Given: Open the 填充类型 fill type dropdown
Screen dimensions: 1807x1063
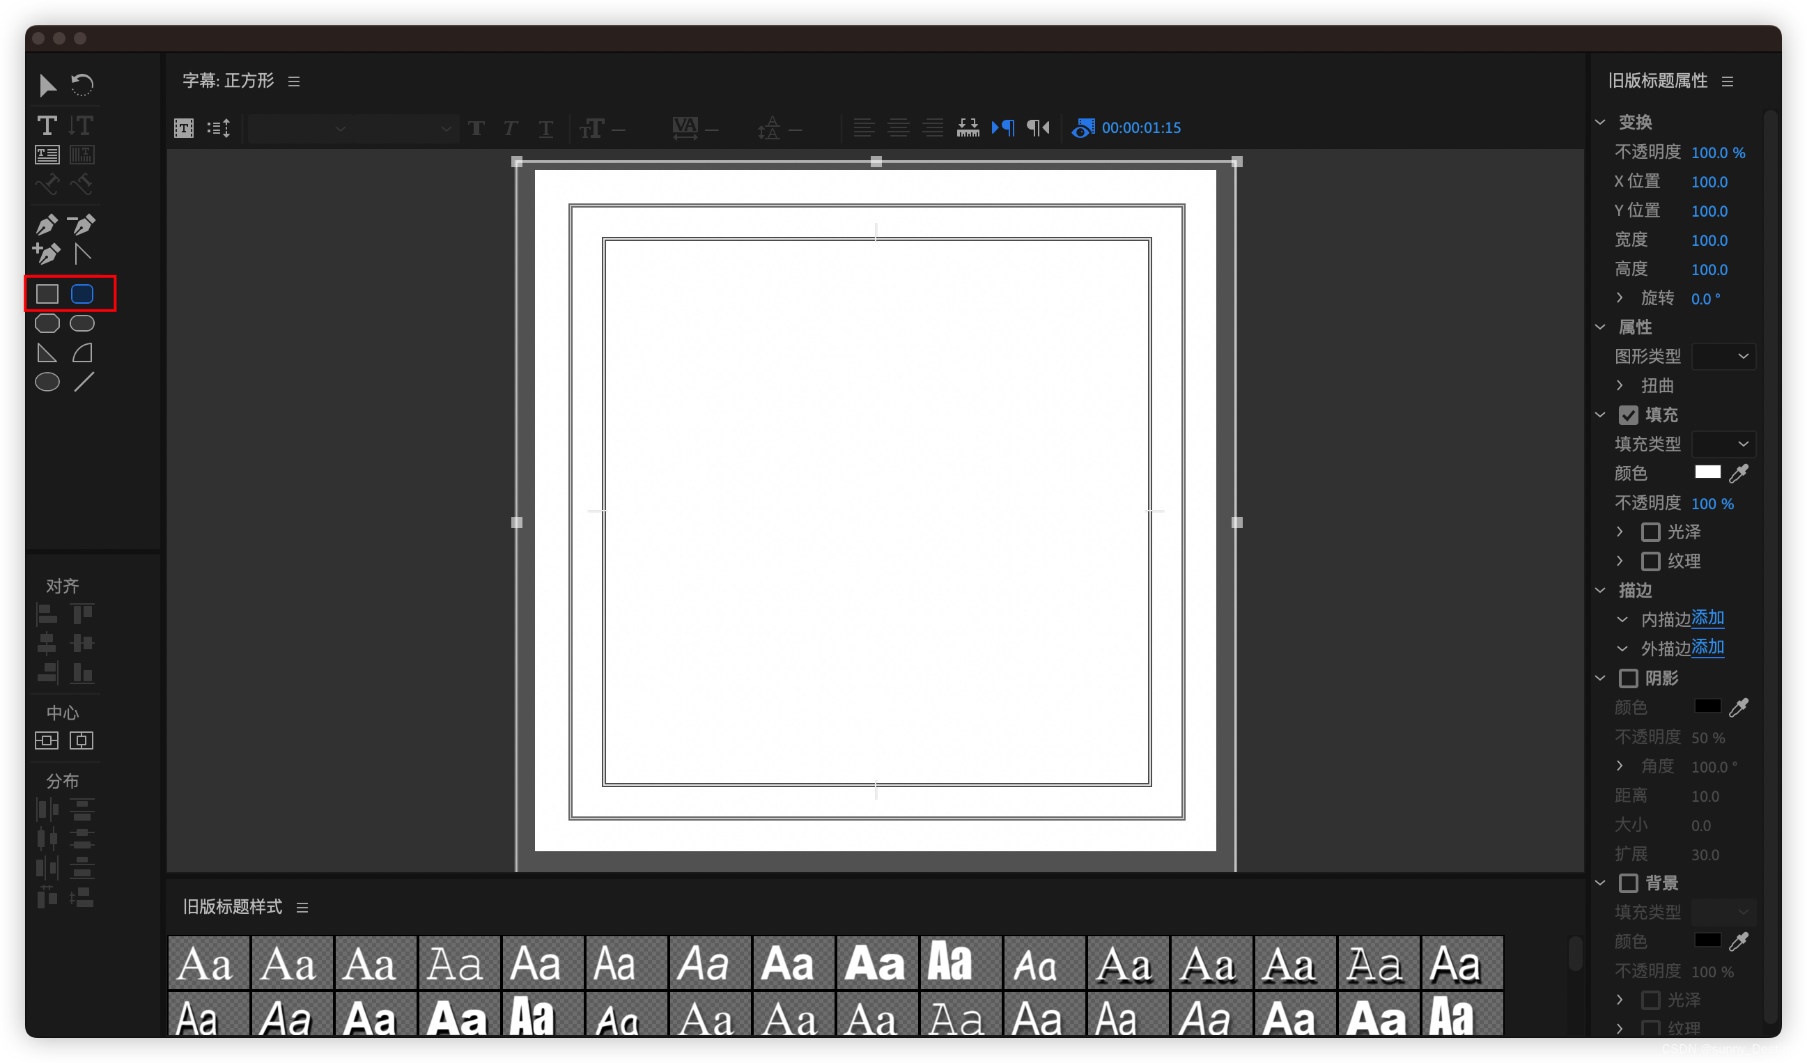Looking at the screenshot, I should coord(1723,444).
